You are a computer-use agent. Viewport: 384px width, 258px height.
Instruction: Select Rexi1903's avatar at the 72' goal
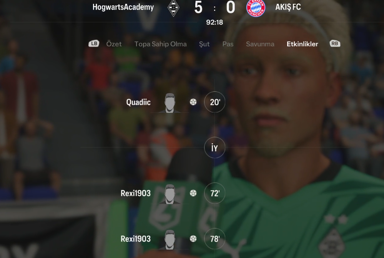point(170,194)
